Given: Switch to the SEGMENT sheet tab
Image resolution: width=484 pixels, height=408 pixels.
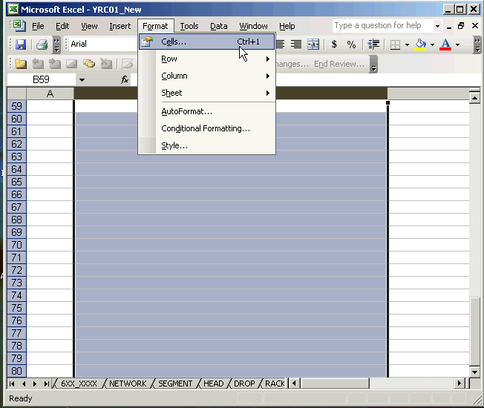Looking at the screenshot, I should (175, 384).
